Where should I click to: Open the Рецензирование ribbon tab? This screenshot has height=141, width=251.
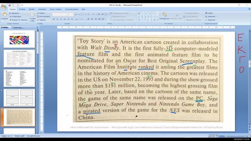pos(71,9)
